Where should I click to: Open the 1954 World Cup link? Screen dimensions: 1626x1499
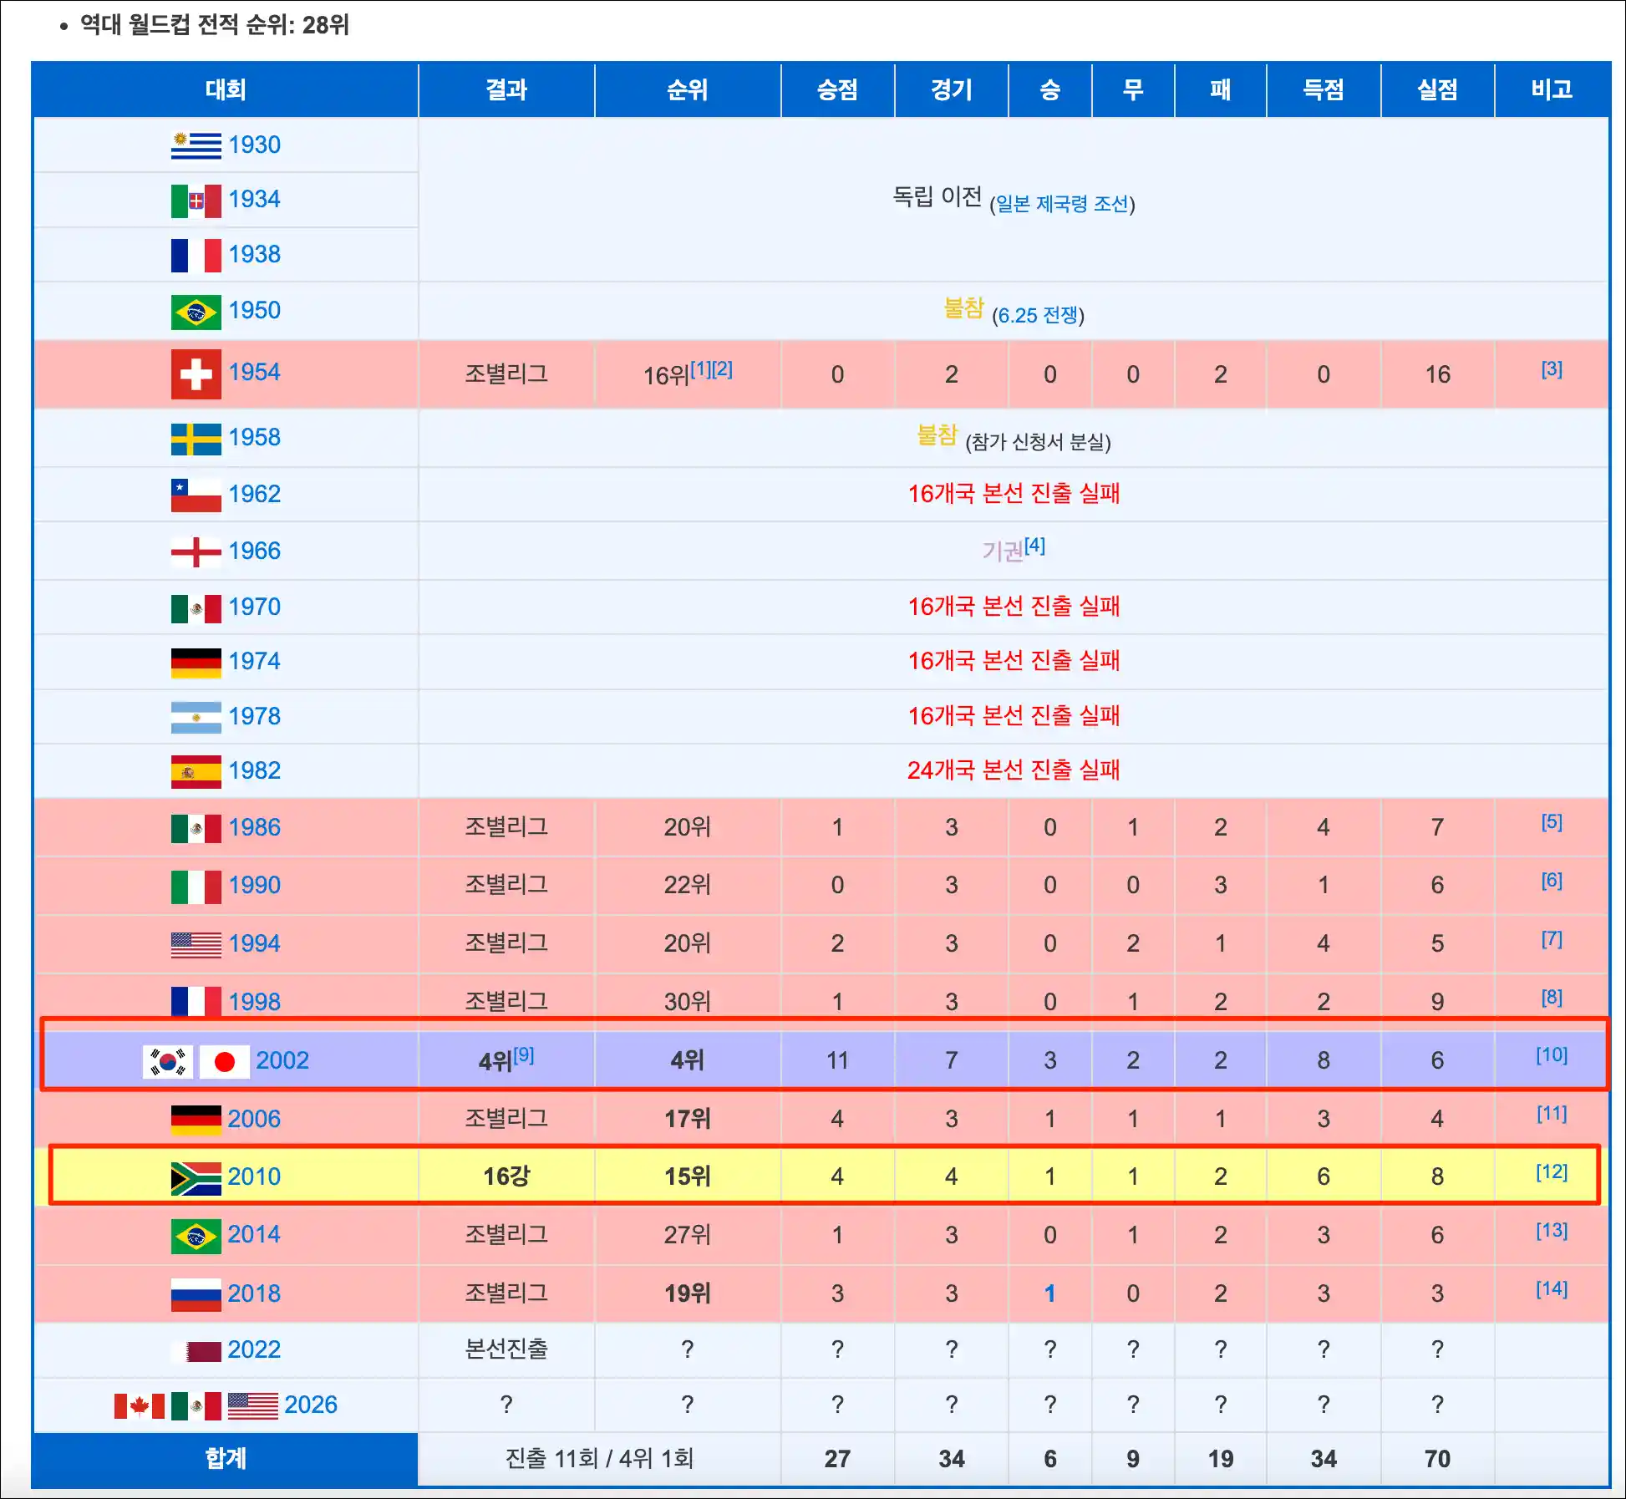point(254,372)
